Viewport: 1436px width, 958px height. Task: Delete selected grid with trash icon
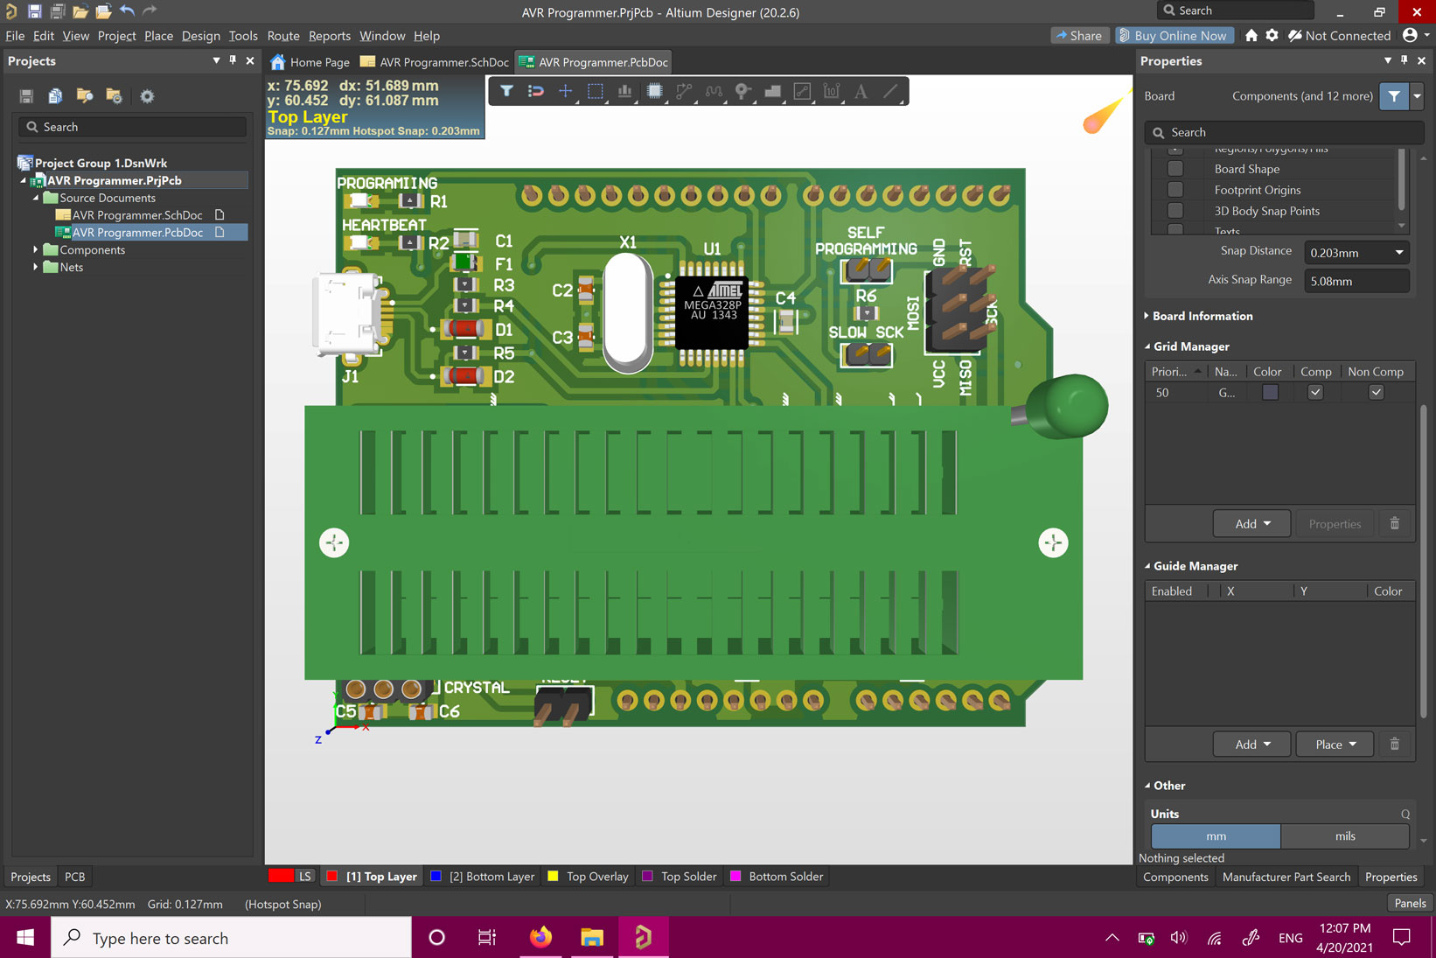pos(1395,523)
